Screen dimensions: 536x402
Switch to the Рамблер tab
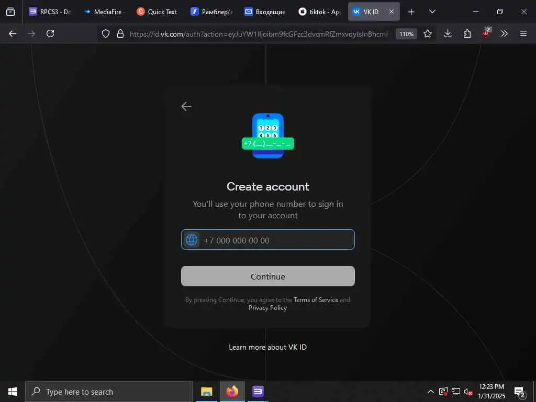(x=211, y=12)
